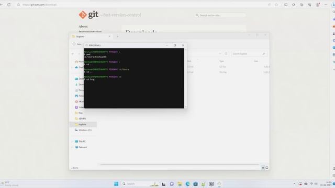Click the Downloads icon in sidebar
Image resolution: width=335 pixels, height=188 pixels.
click(x=76, y=85)
